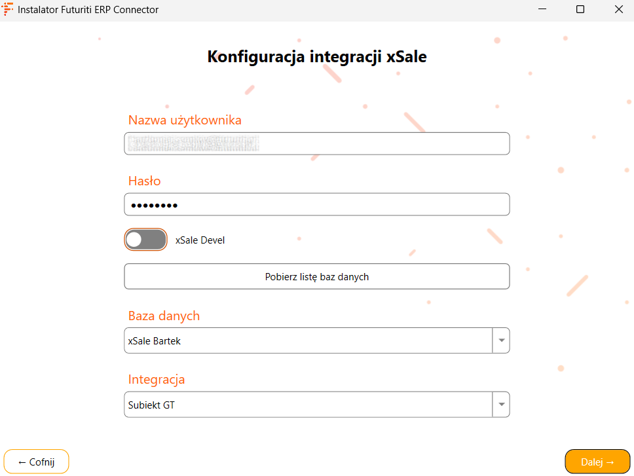The height and width of the screenshot is (476, 634).
Task: Click into the Hasło password field
Action: pos(316,204)
